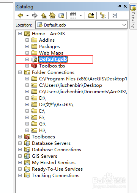The width and height of the screenshot is (137, 193).
Task: Select Toolbox.tbx item
Action: coord(52,66)
